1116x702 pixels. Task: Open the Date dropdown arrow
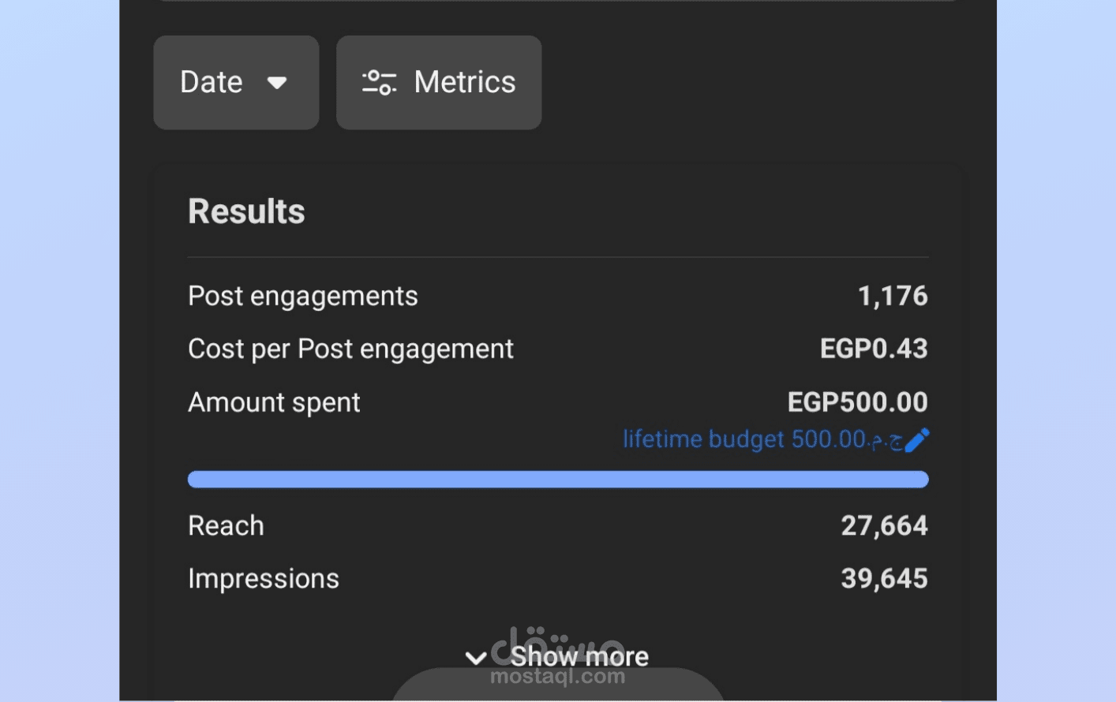(x=277, y=83)
